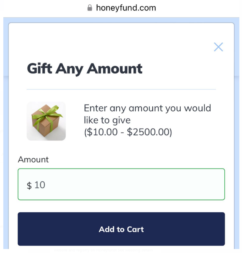The image size is (242, 253).
Task: Click the "($10.00 - $2500.00)" range text
Action: (128, 132)
